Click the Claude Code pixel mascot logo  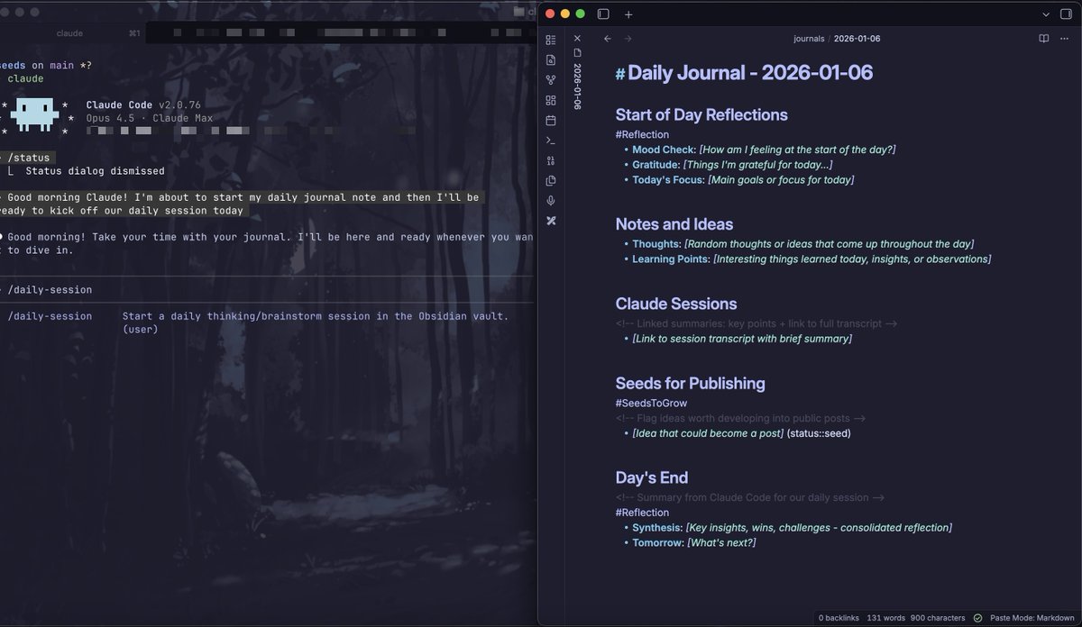tap(37, 114)
